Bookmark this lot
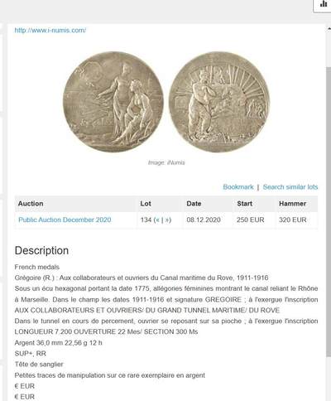The width and height of the screenshot is (331, 401). 238,187
